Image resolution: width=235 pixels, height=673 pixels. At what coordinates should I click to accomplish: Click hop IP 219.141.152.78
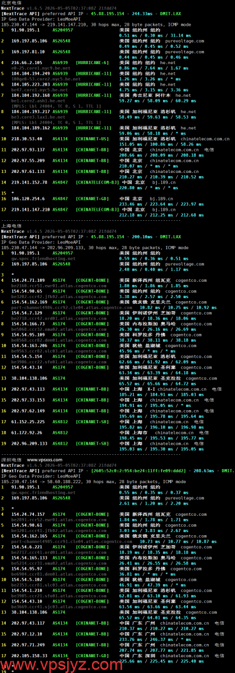[x=28, y=182]
